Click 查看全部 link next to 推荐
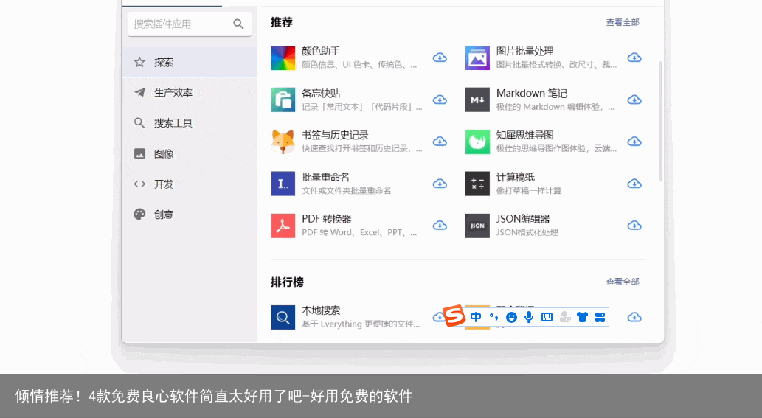 tap(623, 23)
